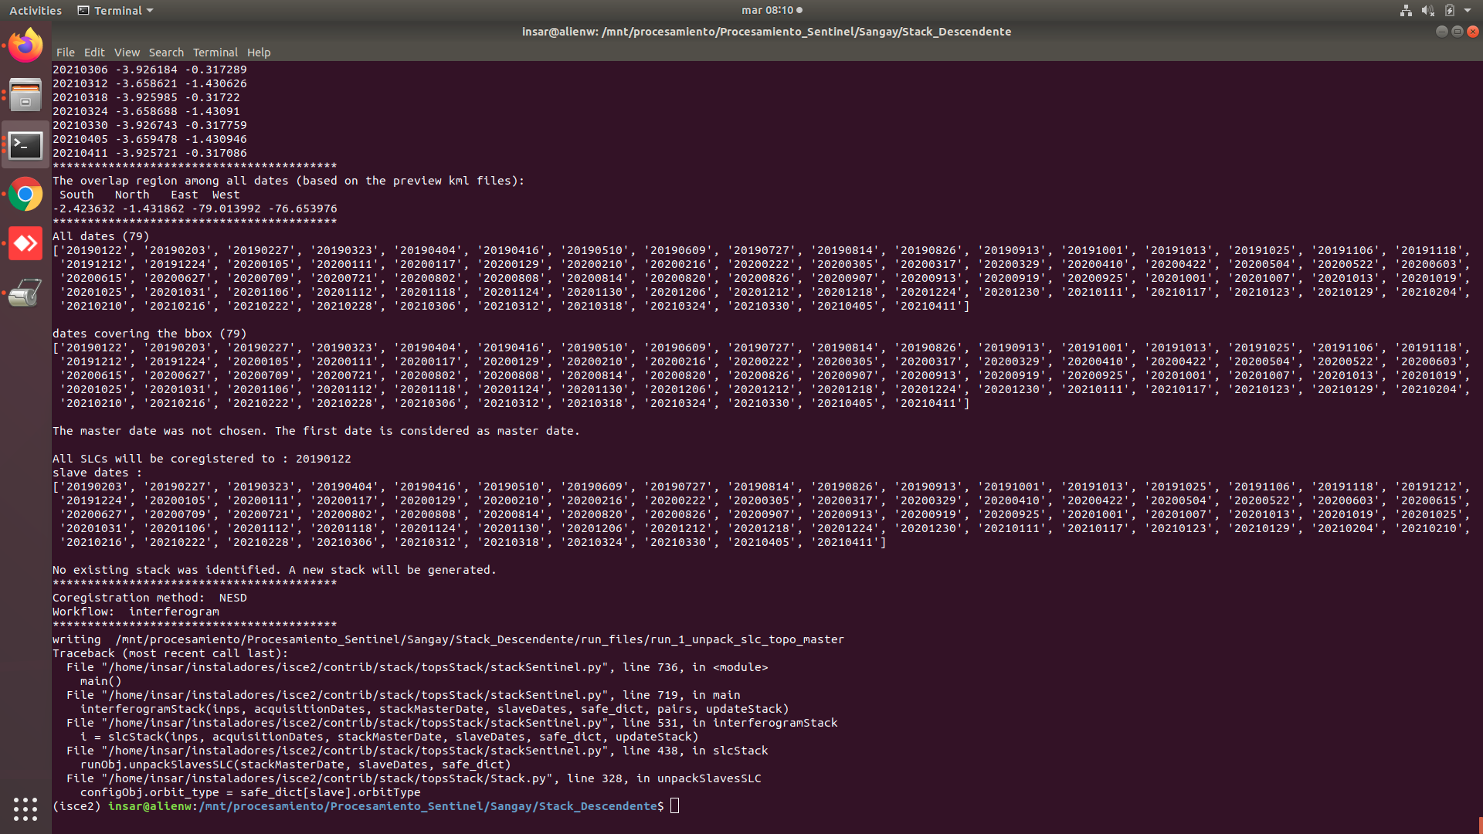Click the battery status icon

click(x=1450, y=10)
